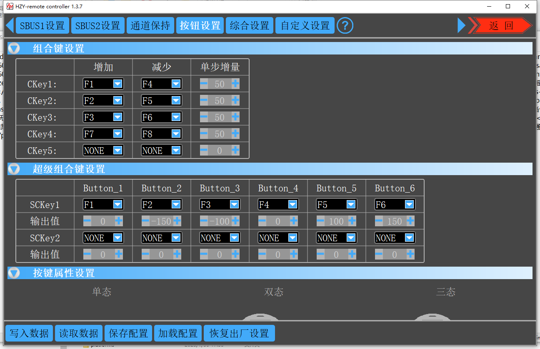Collapse the 按键属性设置 section
The width and height of the screenshot is (540, 349).
[x=14, y=273]
